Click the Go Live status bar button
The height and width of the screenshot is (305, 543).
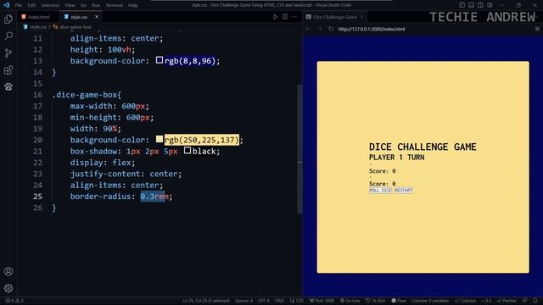350,301
